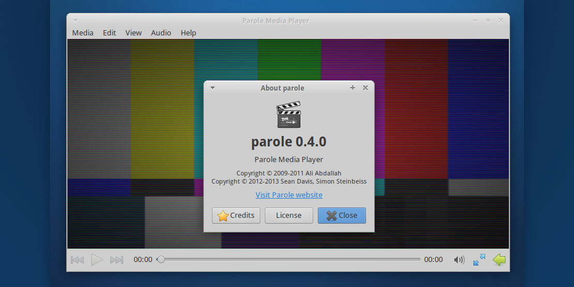Open the View menu
This screenshot has height=287, width=574.
click(x=133, y=33)
